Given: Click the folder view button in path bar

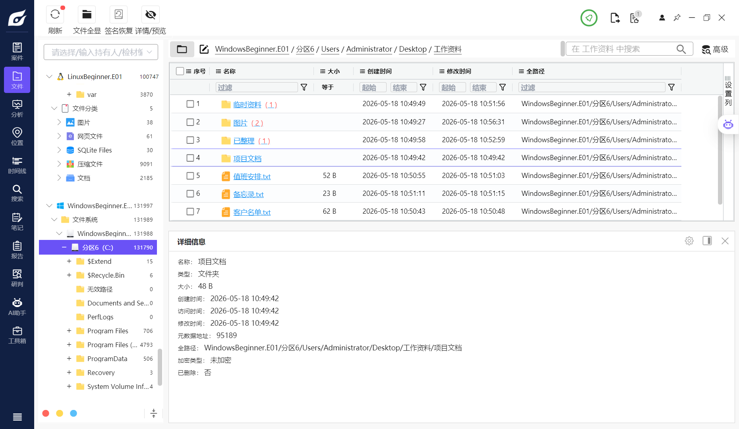Looking at the screenshot, I should tap(182, 49).
